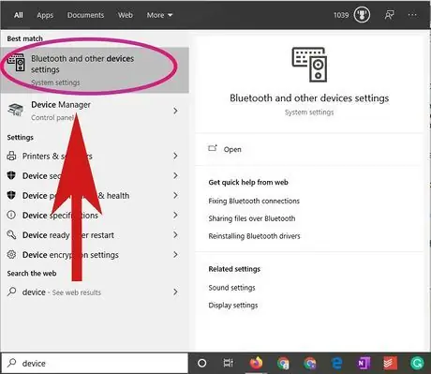The height and width of the screenshot is (374, 431).
Task: Open second Chrome icon in taskbar
Action: click(x=310, y=363)
